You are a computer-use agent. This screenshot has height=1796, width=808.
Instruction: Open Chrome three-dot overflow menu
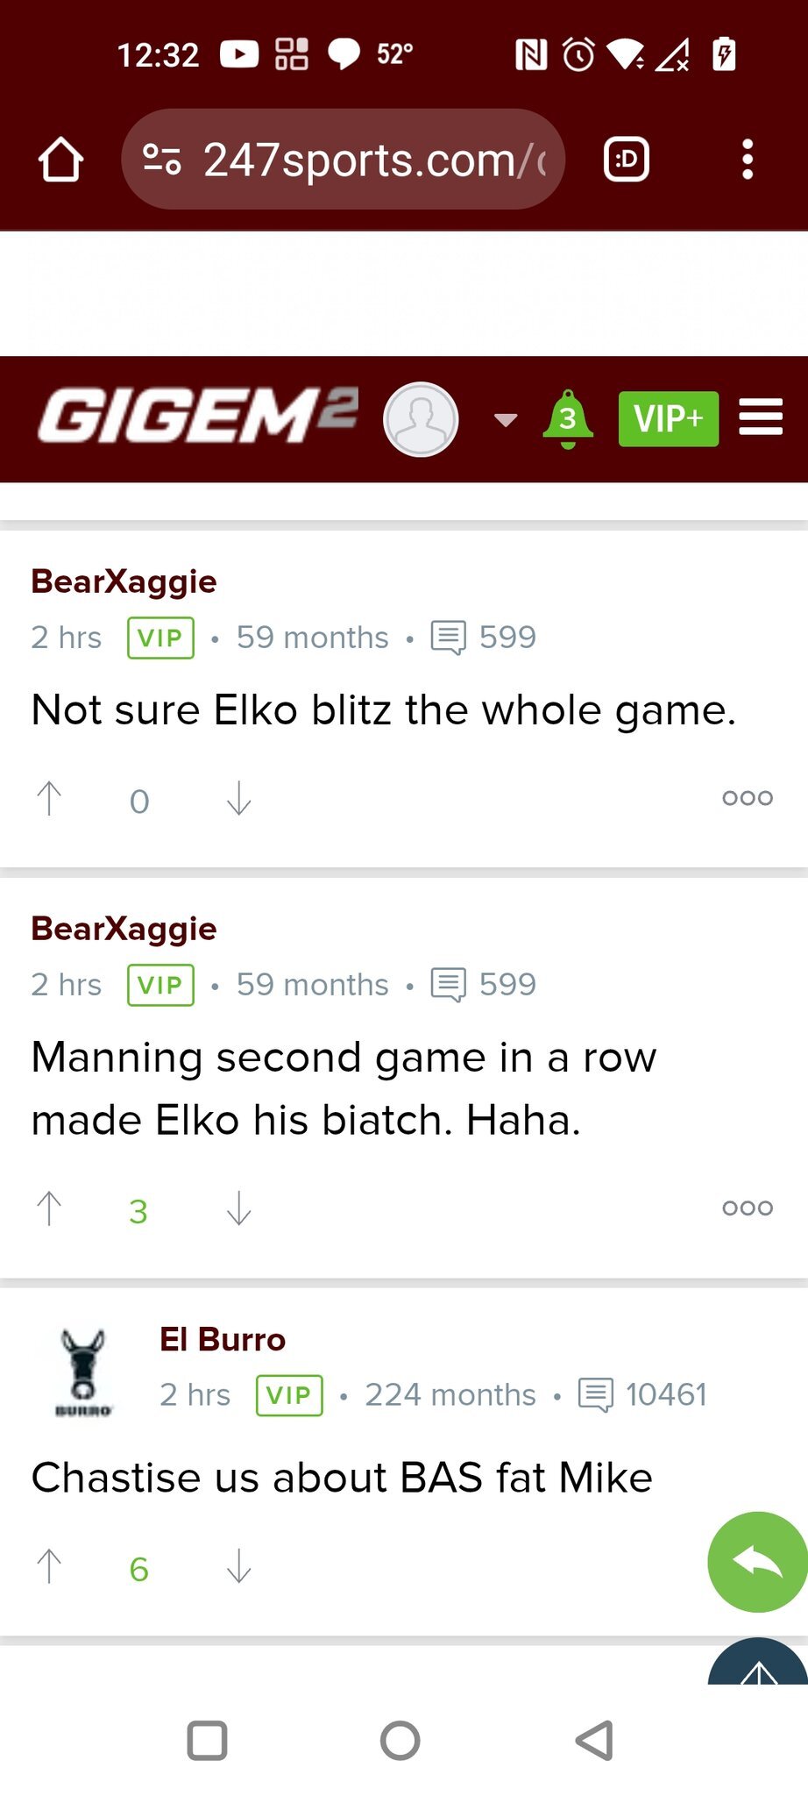point(747,160)
